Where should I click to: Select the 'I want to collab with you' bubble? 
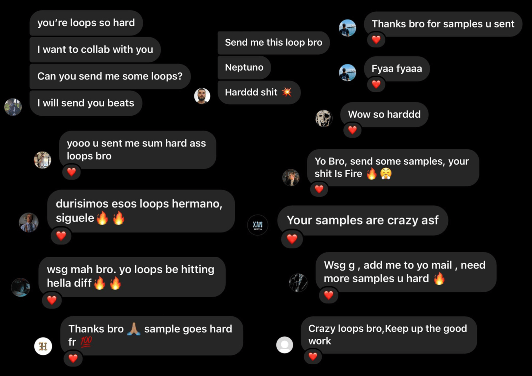(95, 49)
